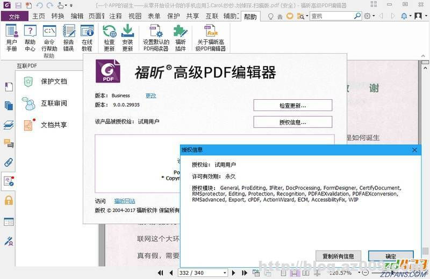
Task: Open the 帮助中心 help center
Action: tap(30, 38)
